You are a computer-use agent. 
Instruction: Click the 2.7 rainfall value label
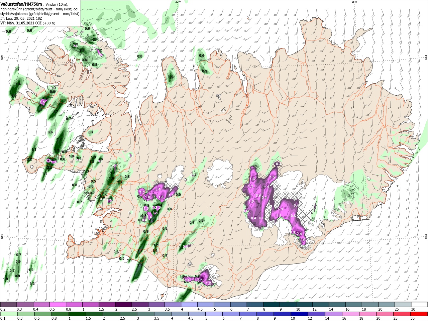point(140,250)
